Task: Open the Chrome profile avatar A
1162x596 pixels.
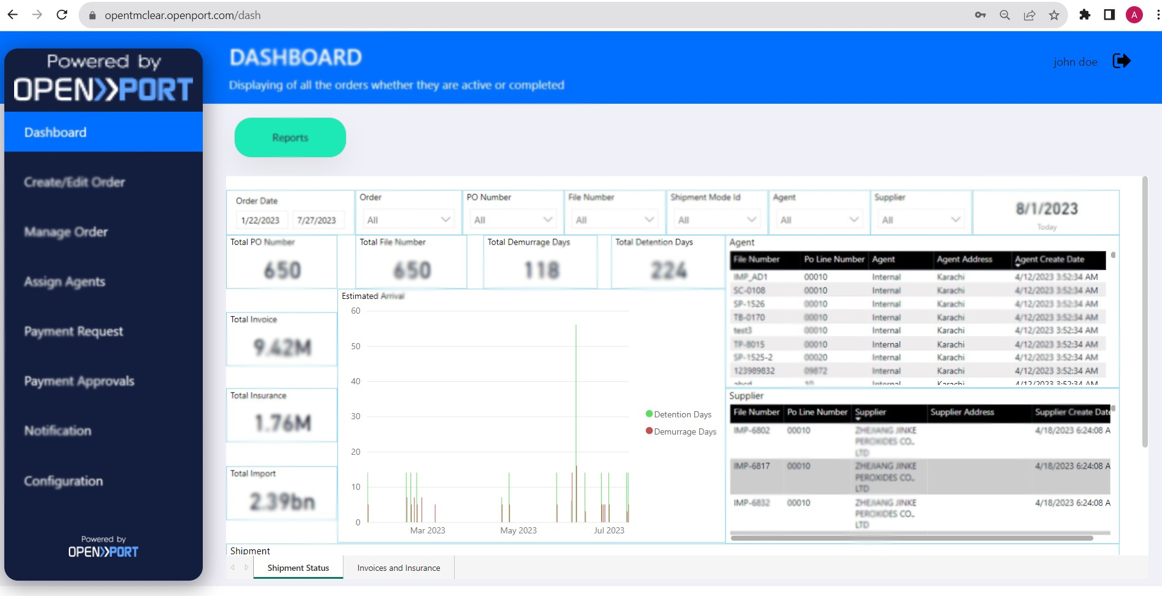Action: click(x=1134, y=15)
